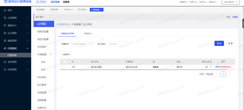Open 接送点配置 in config menu
This screenshot has width=244, height=110.
pos(43,39)
